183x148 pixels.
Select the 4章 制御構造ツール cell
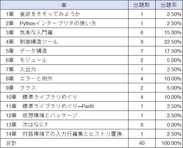(x=64, y=42)
